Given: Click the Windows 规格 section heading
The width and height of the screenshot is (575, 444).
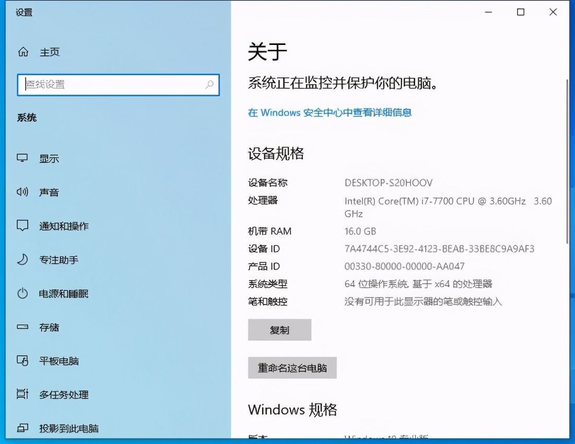Looking at the screenshot, I should (292, 410).
